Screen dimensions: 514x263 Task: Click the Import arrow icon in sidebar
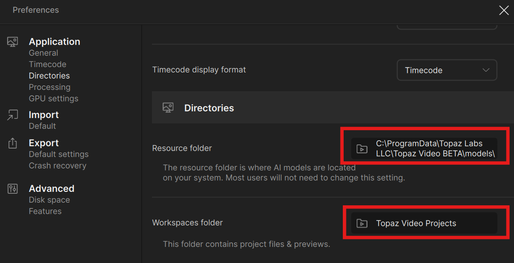coord(13,115)
